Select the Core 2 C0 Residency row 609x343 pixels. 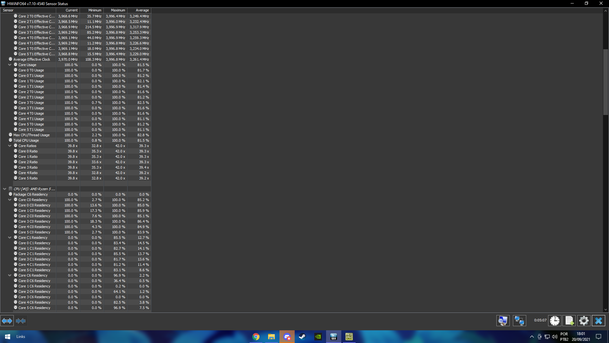pos(75,216)
